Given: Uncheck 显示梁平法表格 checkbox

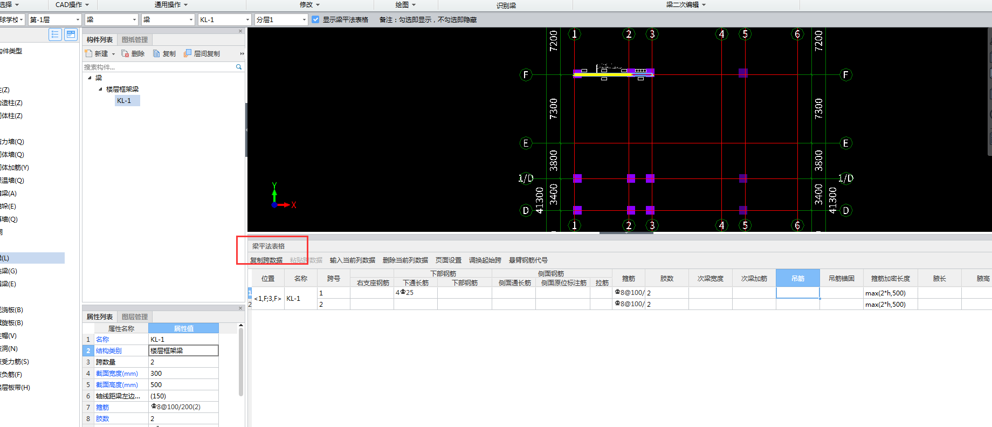Looking at the screenshot, I should click(315, 19).
